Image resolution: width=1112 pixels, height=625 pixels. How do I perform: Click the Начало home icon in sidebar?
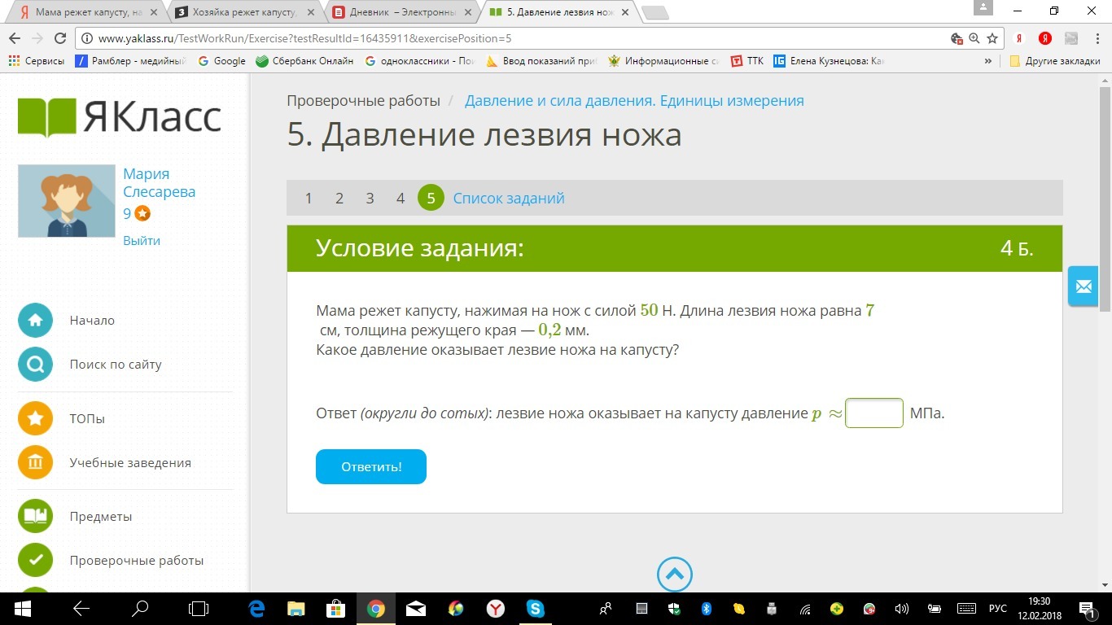coord(35,321)
